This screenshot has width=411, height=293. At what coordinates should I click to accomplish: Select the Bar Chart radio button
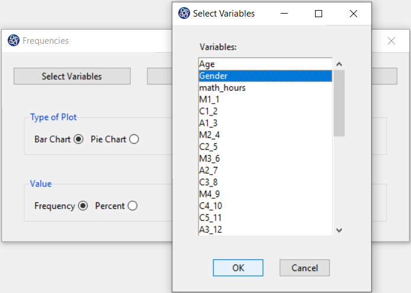click(x=78, y=139)
